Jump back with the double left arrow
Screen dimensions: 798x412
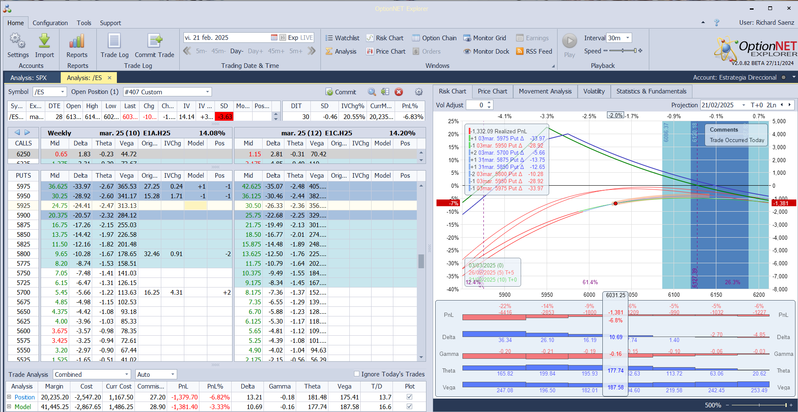(187, 51)
